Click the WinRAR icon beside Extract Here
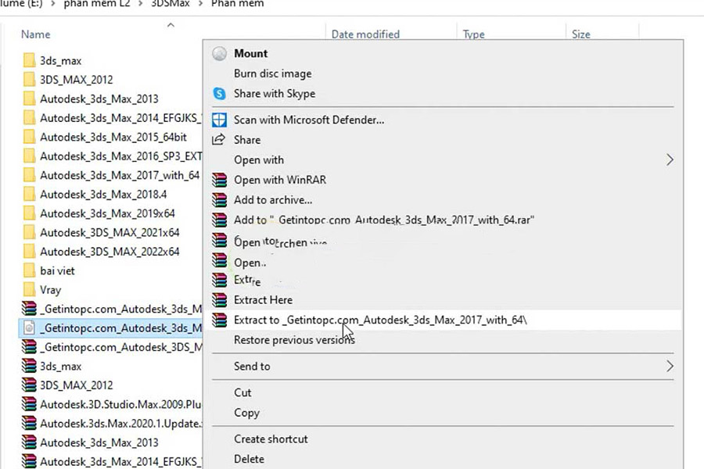704x469 pixels. [219, 300]
